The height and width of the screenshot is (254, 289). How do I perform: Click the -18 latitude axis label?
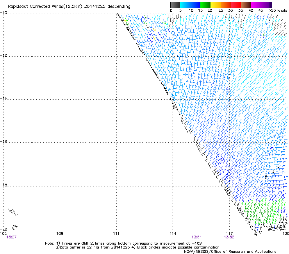[4, 185]
